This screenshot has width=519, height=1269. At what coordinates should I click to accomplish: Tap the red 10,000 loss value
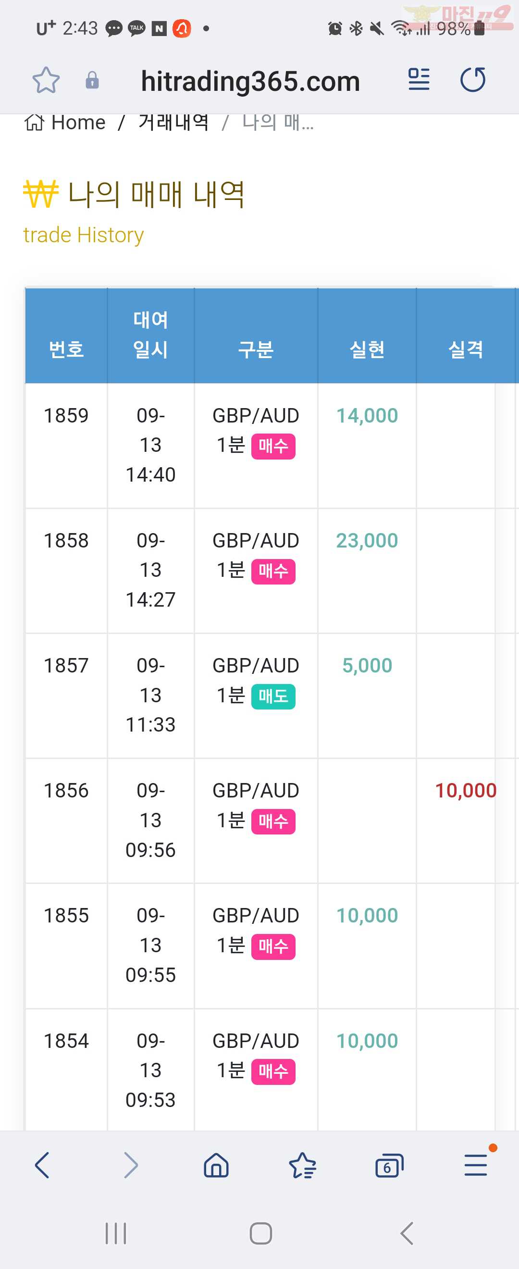point(466,791)
